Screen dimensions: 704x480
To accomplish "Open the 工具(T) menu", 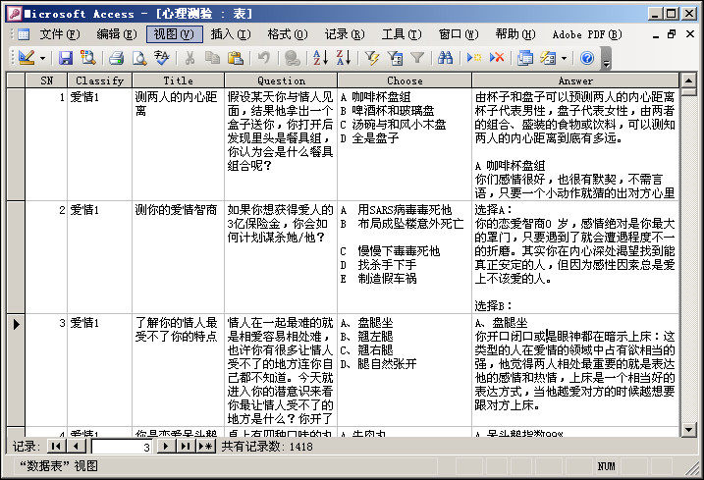I will (x=402, y=34).
